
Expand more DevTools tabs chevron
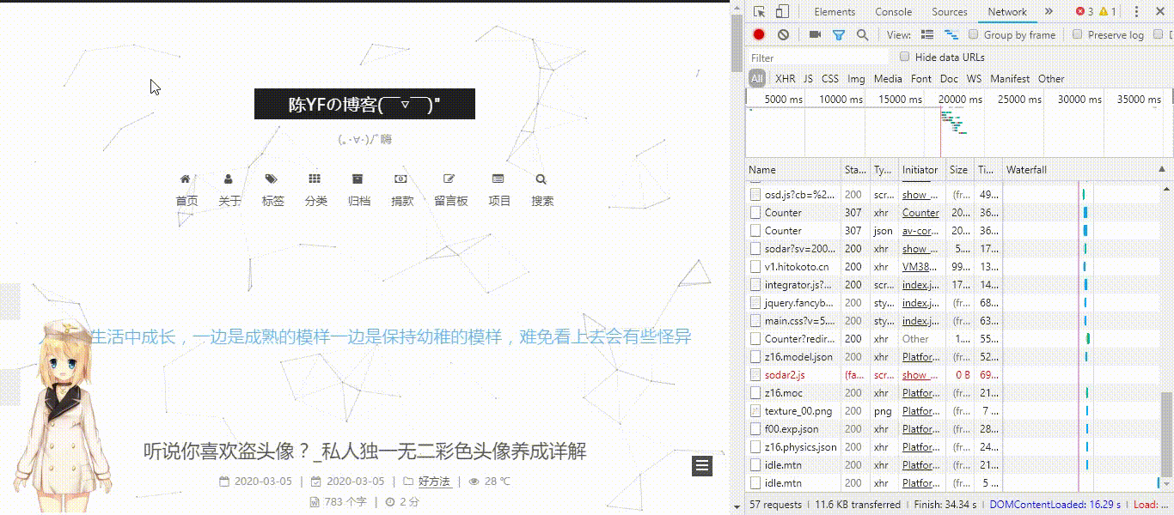(1049, 11)
